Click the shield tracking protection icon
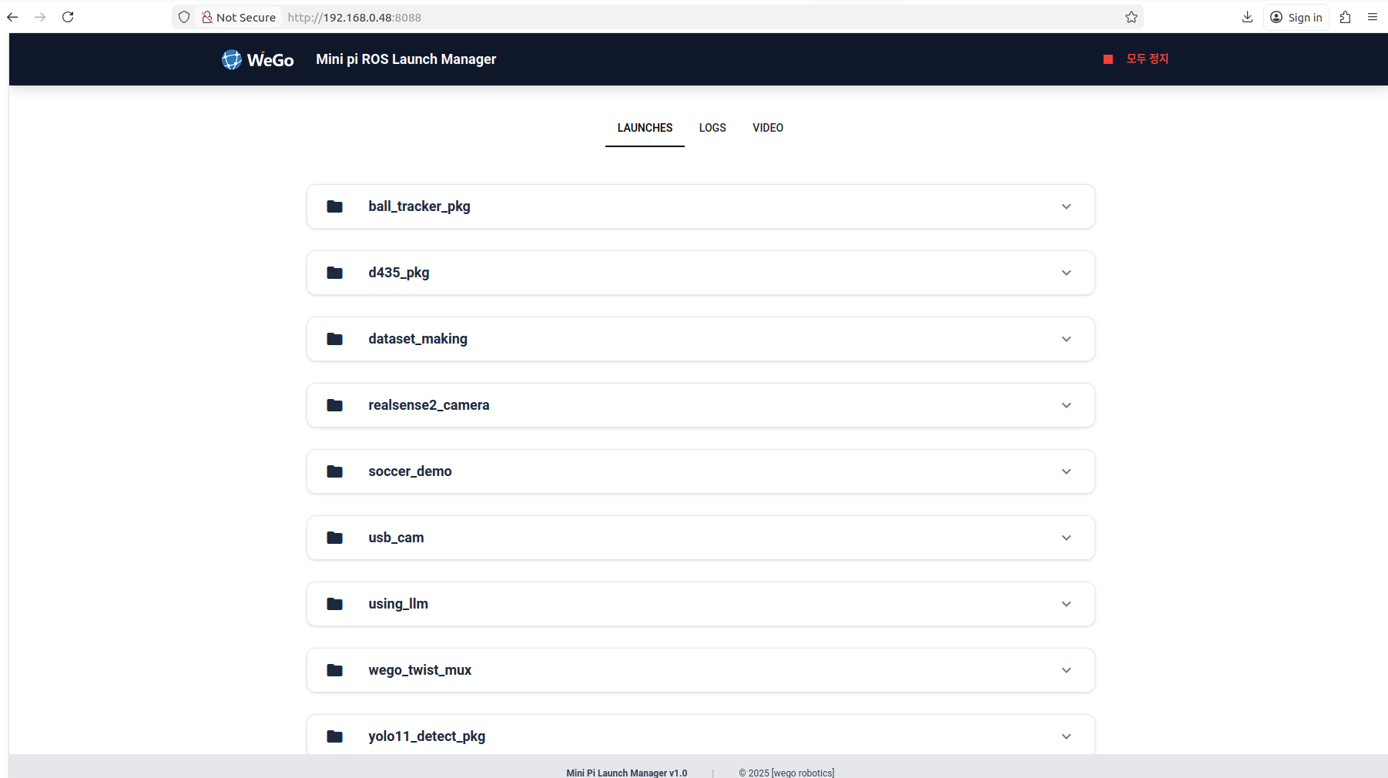The image size is (1388, 778). coord(184,17)
